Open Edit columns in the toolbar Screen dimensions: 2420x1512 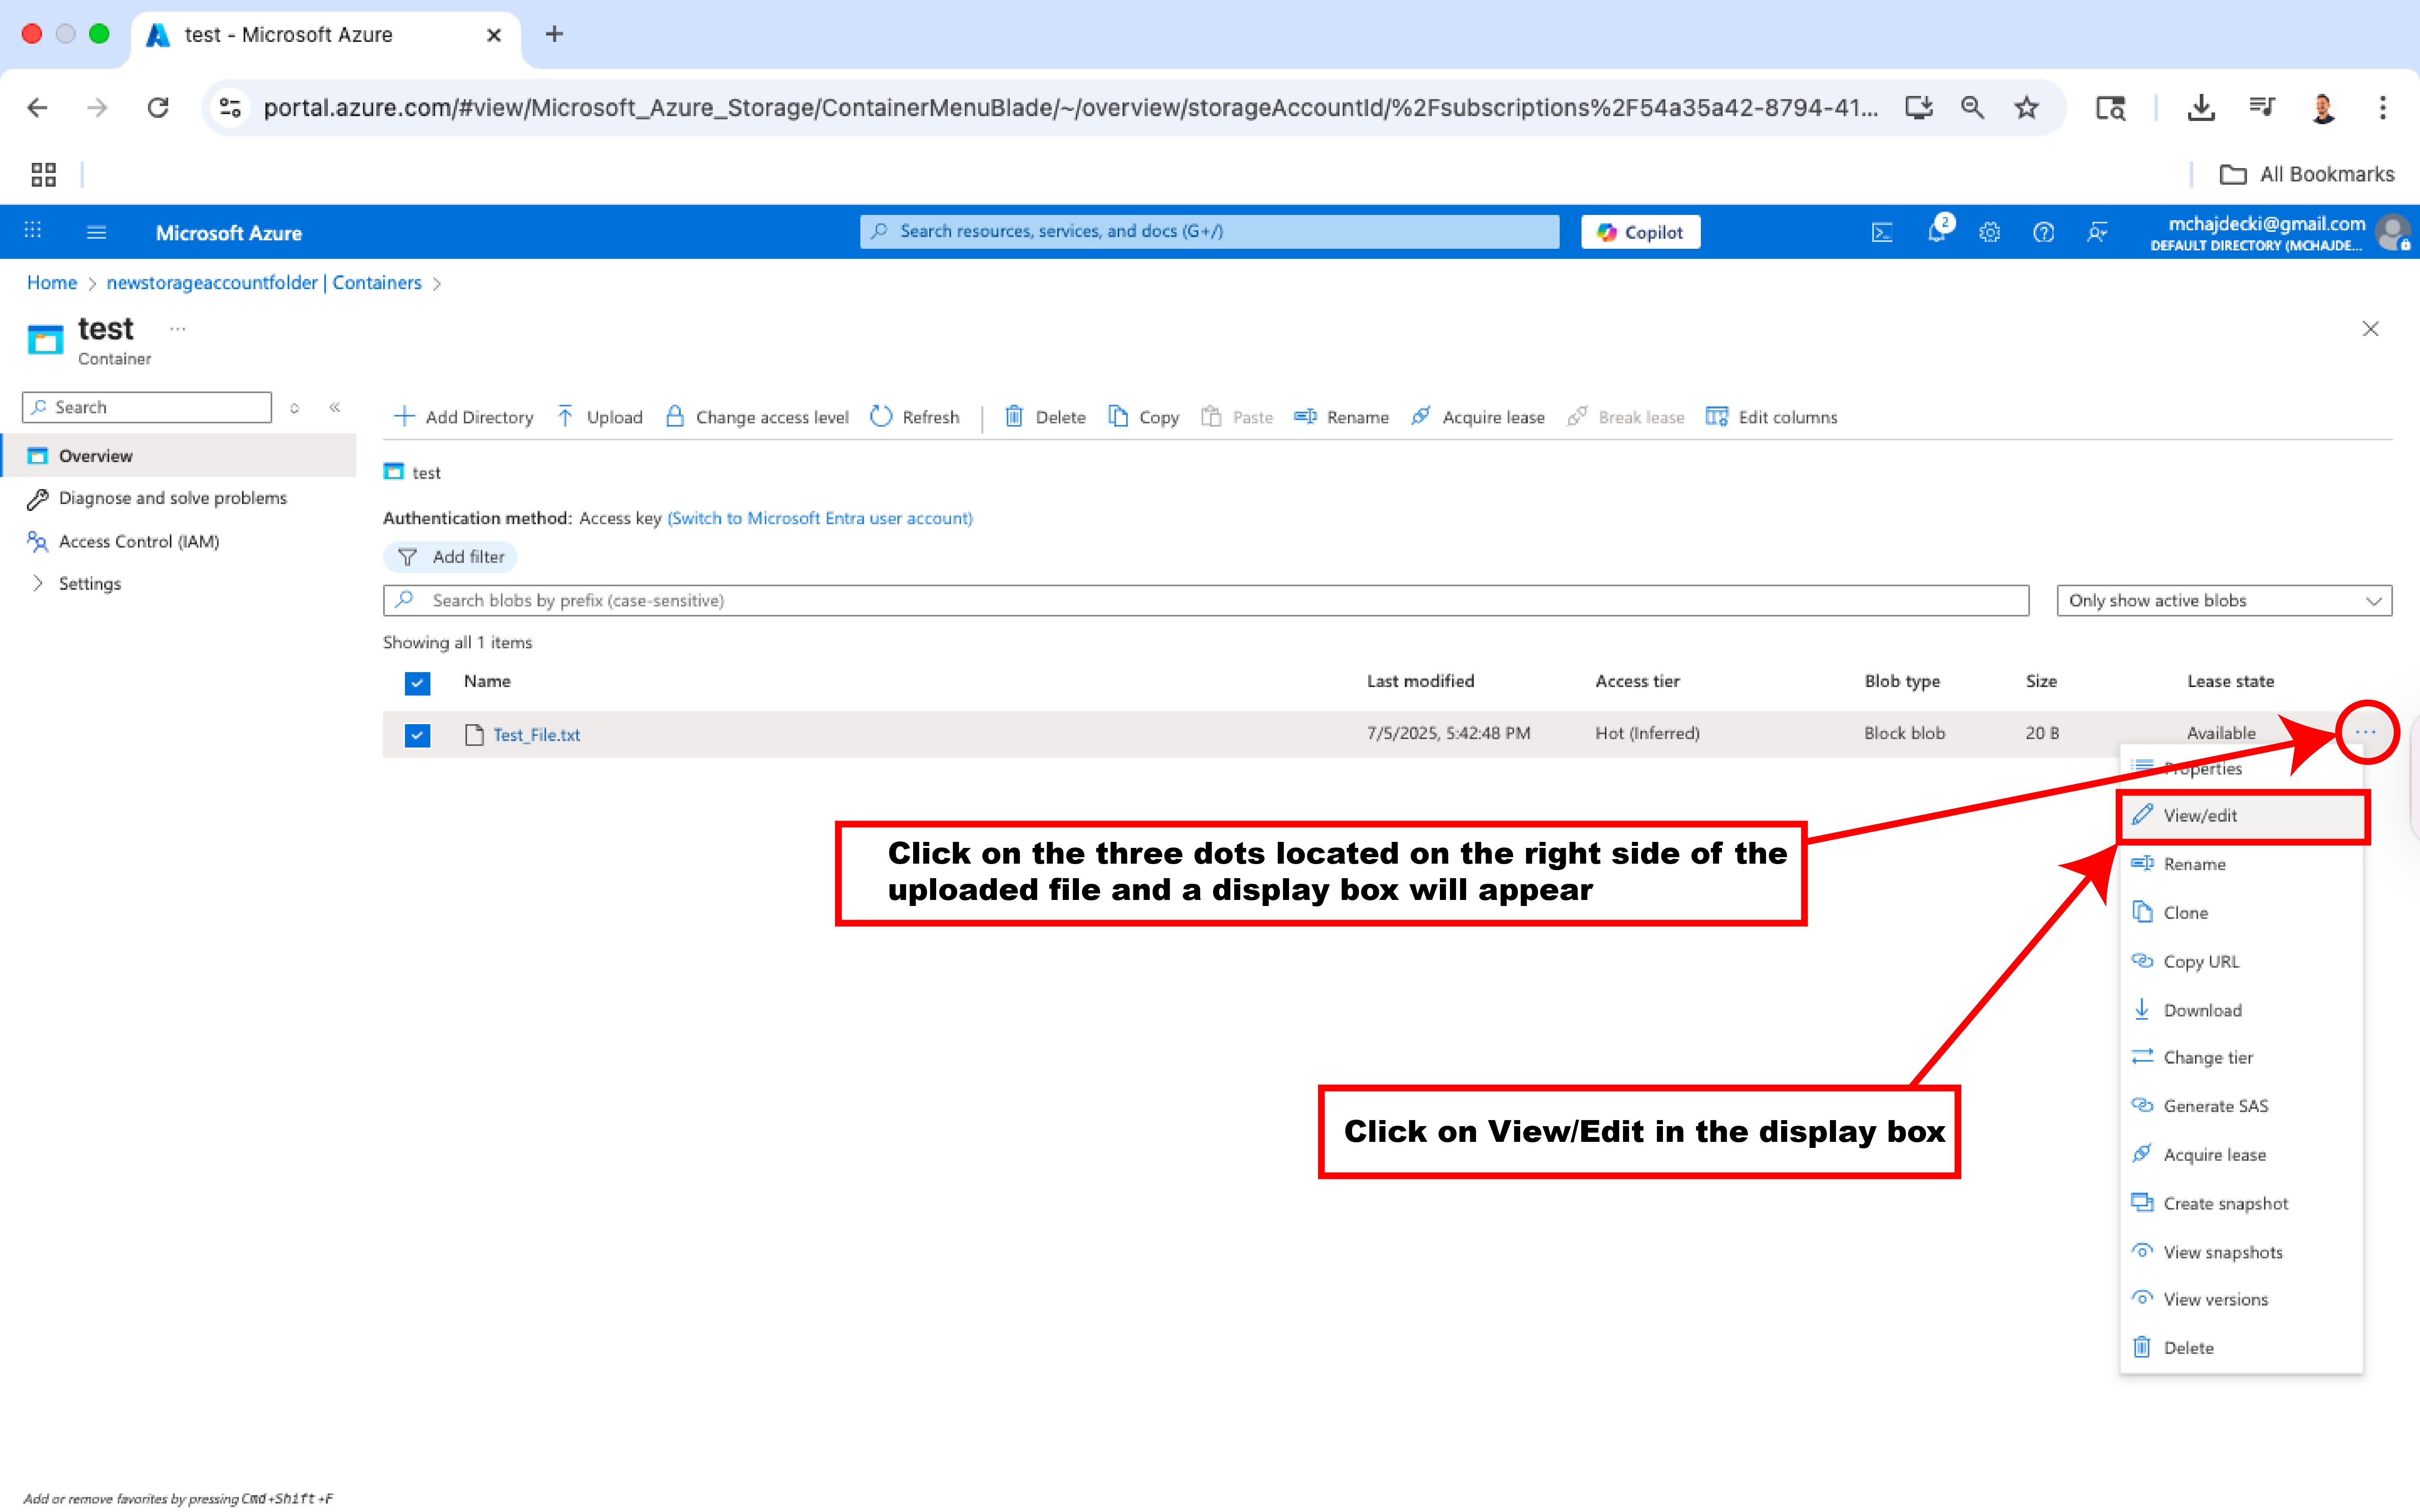tap(1772, 417)
